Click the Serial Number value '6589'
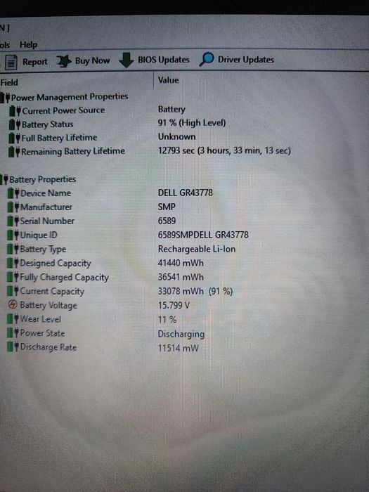 pyautogui.click(x=167, y=221)
